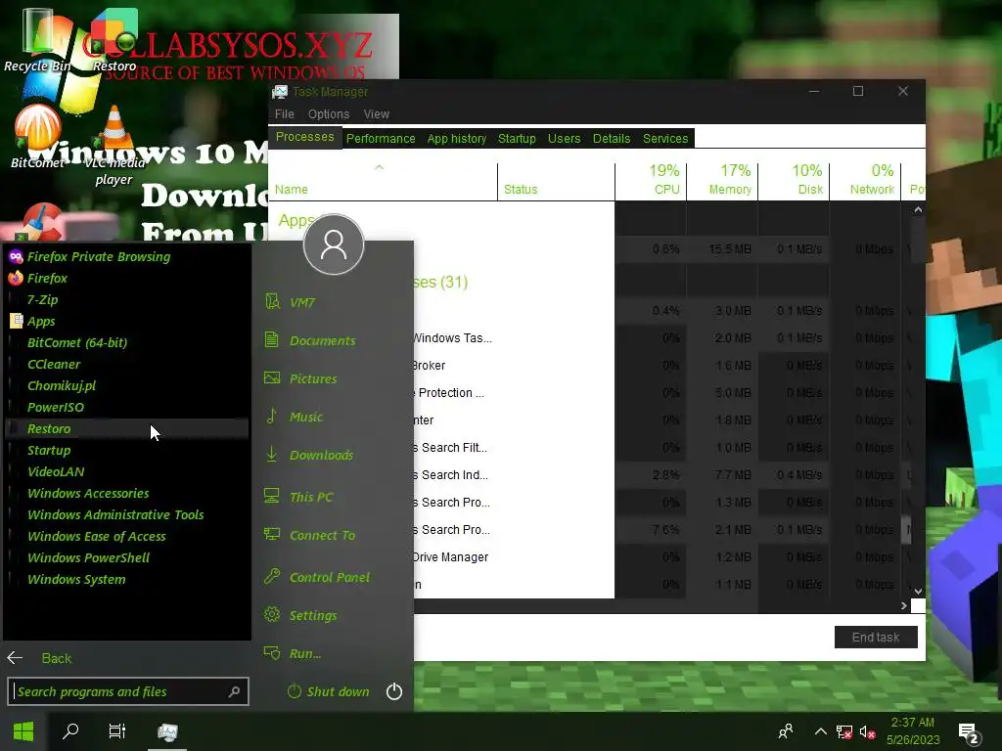Viewport: 1002px width, 751px height.
Task: Click Shut down button
Action: pyautogui.click(x=329, y=691)
